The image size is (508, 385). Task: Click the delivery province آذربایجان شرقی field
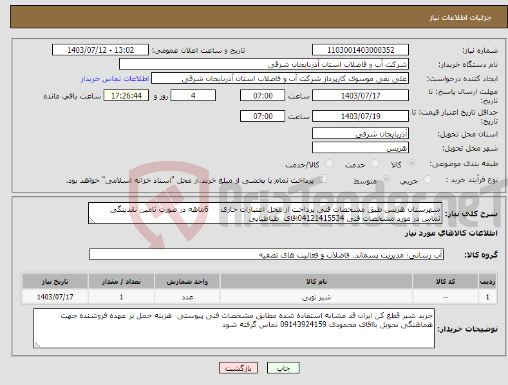pos(361,133)
